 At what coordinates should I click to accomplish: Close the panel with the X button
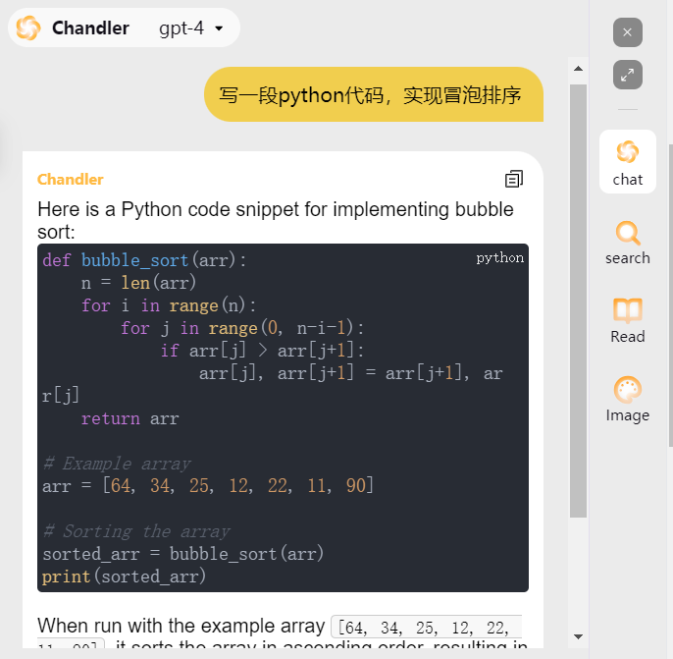(x=628, y=32)
